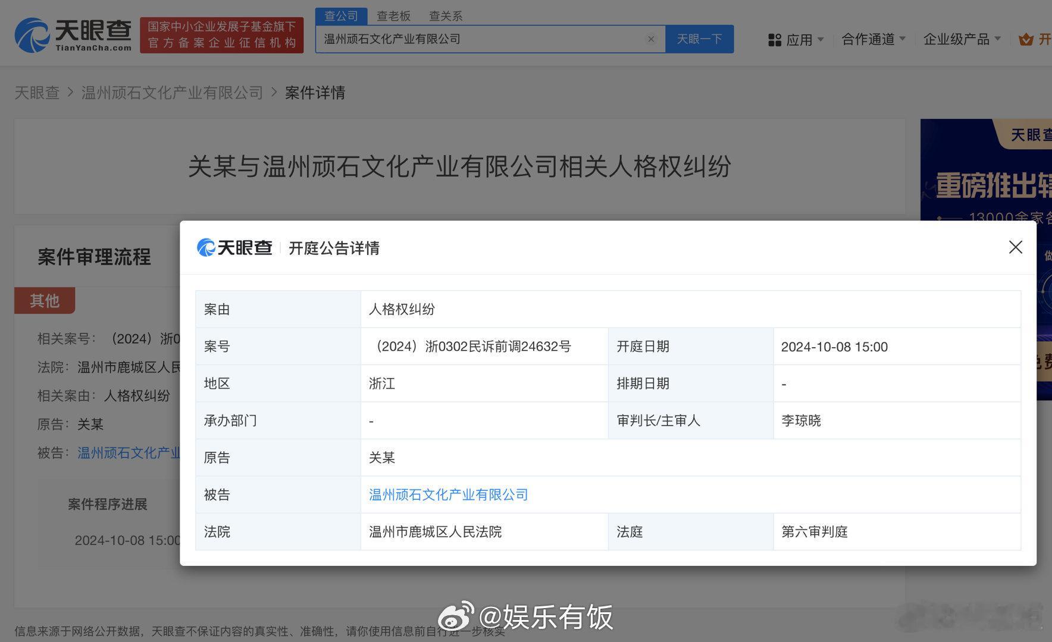Switch to the 查老板 tab

pos(393,16)
